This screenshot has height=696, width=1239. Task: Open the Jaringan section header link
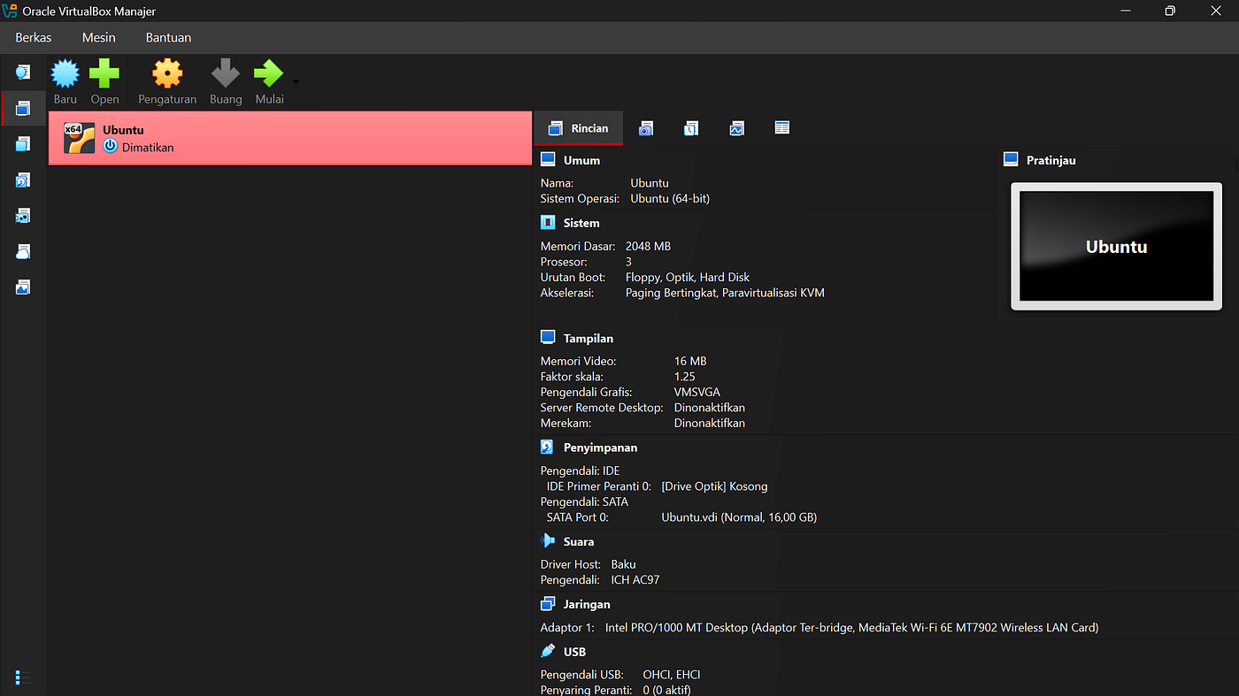587,604
